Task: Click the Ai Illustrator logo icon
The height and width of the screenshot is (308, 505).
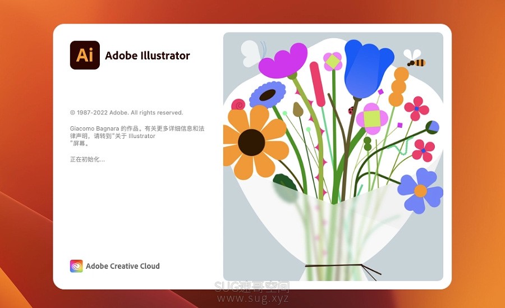Action: pyautogui.click(x=85, y=55)
